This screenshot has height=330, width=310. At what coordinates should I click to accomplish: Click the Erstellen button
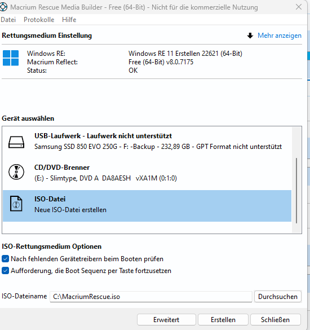tap(223, 320)
